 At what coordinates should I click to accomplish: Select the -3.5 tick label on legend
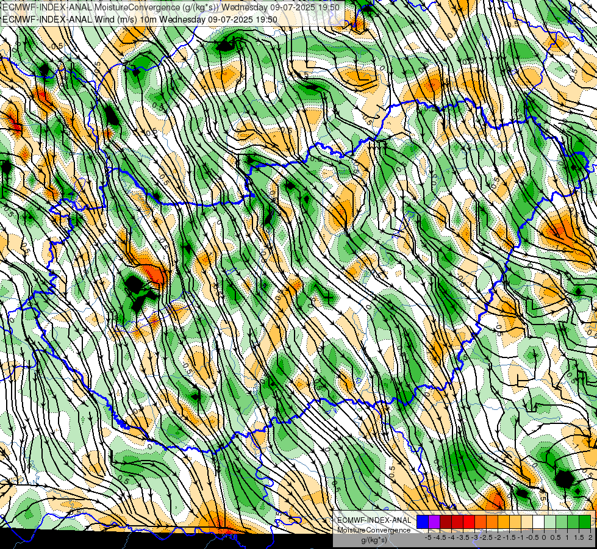click(x=463, y=537)
